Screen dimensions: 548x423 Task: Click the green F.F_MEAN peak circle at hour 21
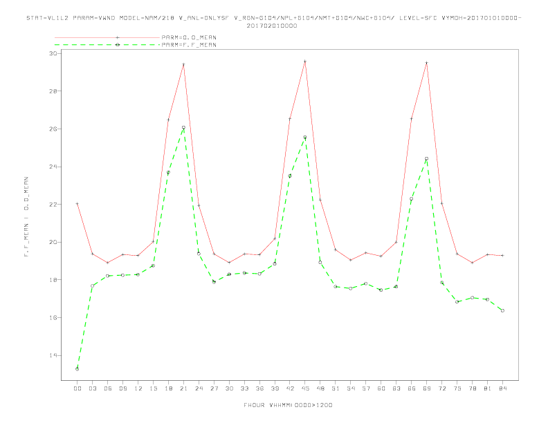(x=183, y=128)
